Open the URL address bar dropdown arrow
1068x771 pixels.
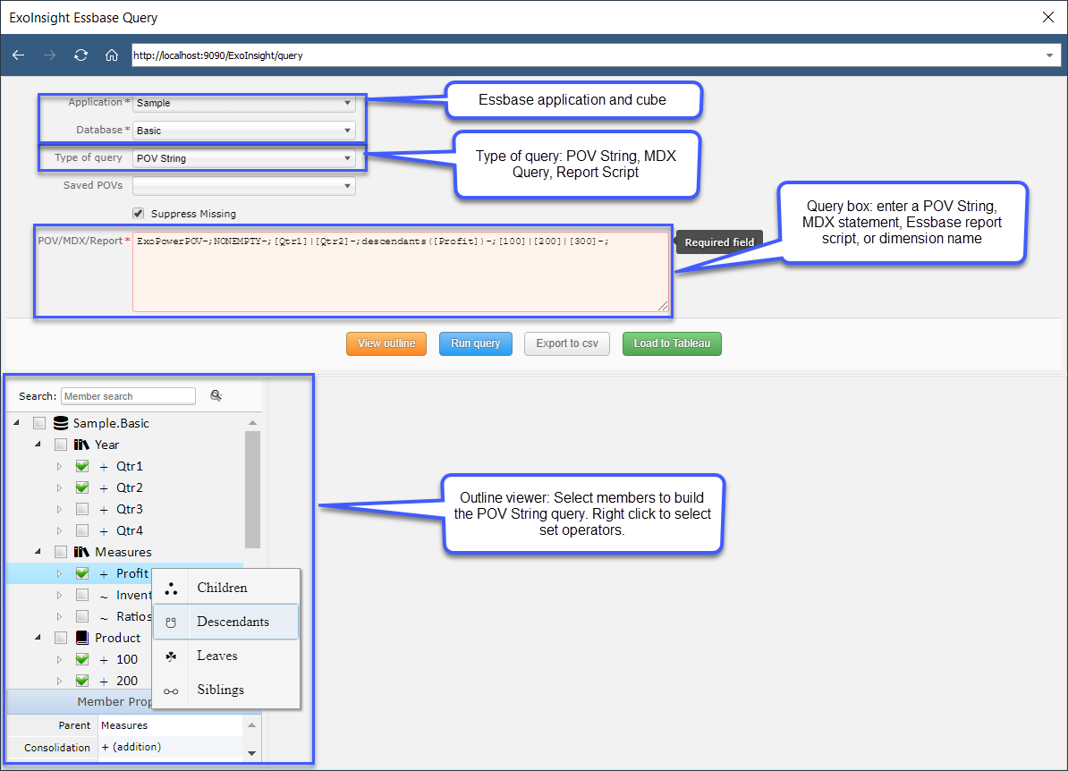pyautogui.click(x=1049, y=55)
